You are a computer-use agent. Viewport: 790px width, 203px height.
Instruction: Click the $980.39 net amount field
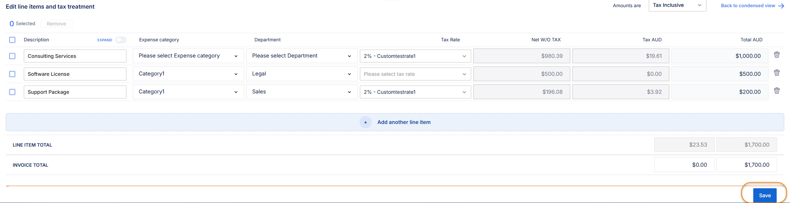[522, 56]
